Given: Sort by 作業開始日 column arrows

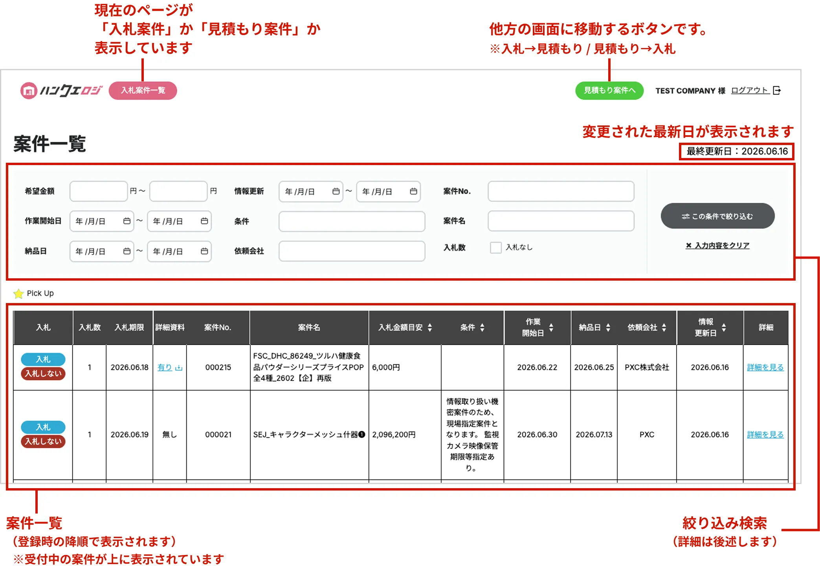Looking at the screenshot, I should click(x=551, y=327).
